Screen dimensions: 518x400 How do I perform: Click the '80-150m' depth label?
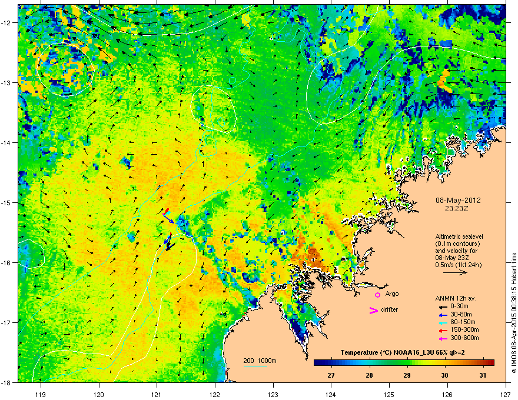(463, 322)
